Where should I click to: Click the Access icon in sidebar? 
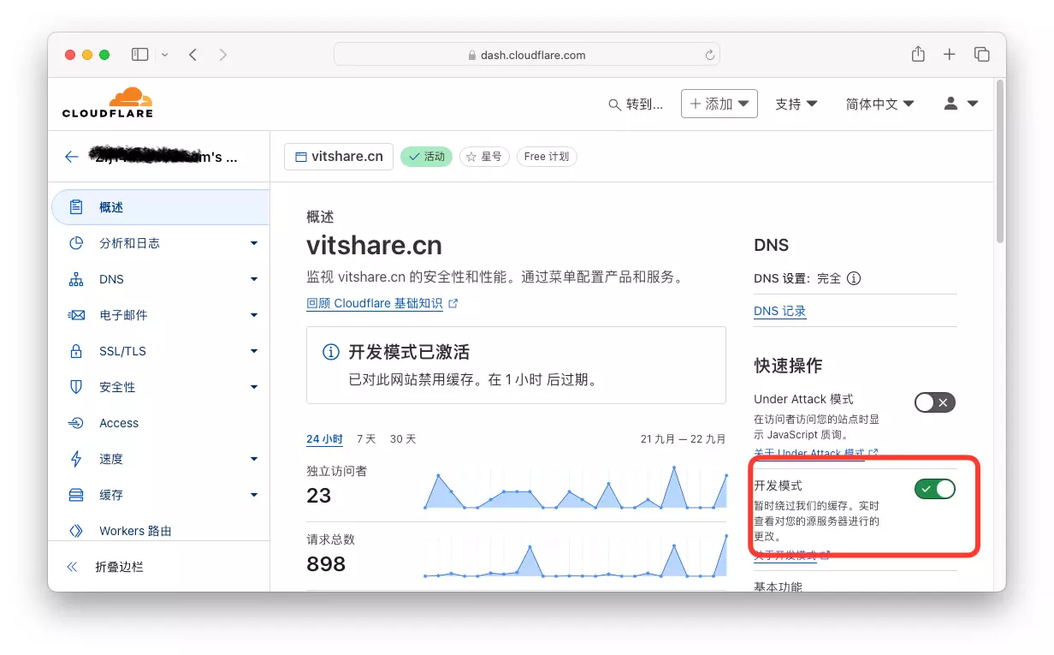tap(76, 423)
